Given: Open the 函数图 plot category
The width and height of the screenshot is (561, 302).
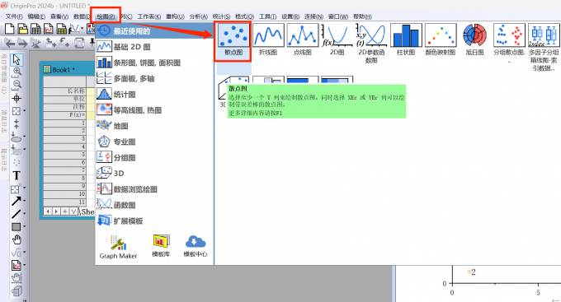Looking at the screenshot, I should point(154,205).
